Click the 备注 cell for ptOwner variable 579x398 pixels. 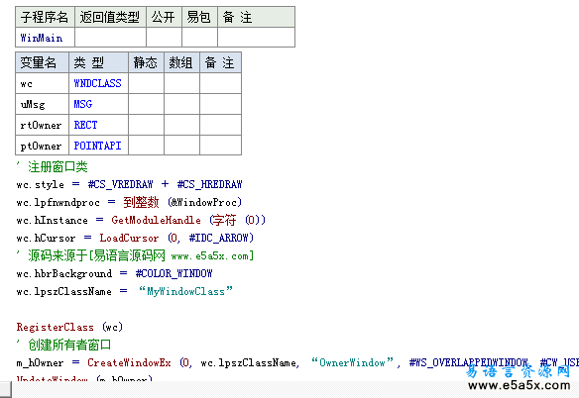[x=220, y=146]
